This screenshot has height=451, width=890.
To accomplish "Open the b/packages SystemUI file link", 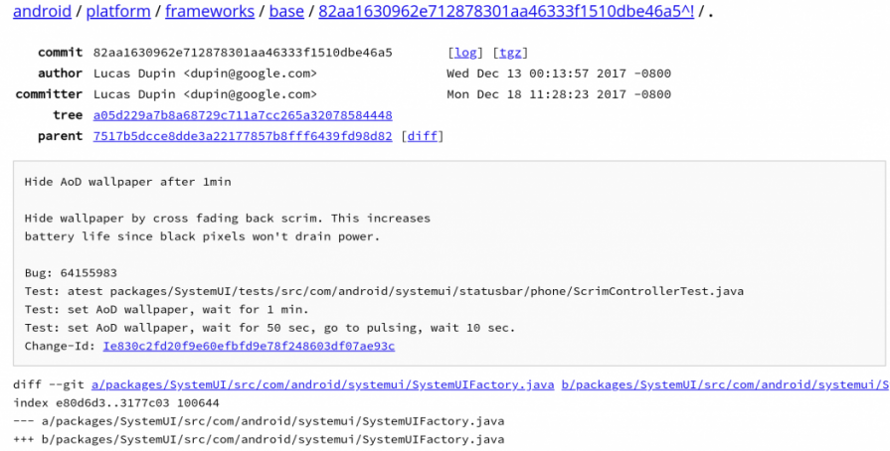I will (x=725, y=383).
